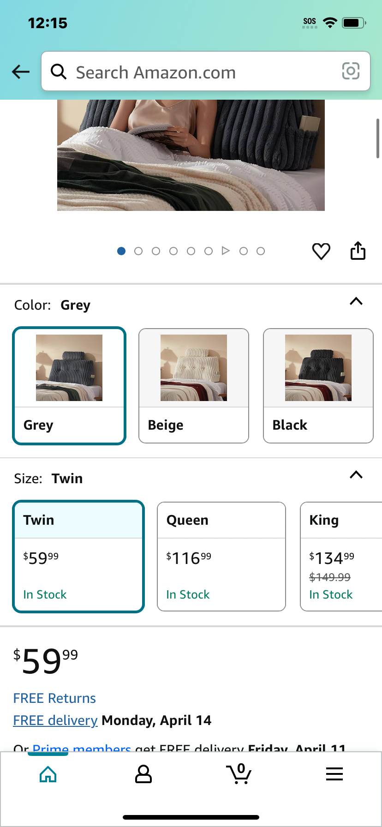Select Twin size option
The height and width of the screenshot is (827, 382).
[78, 557]
